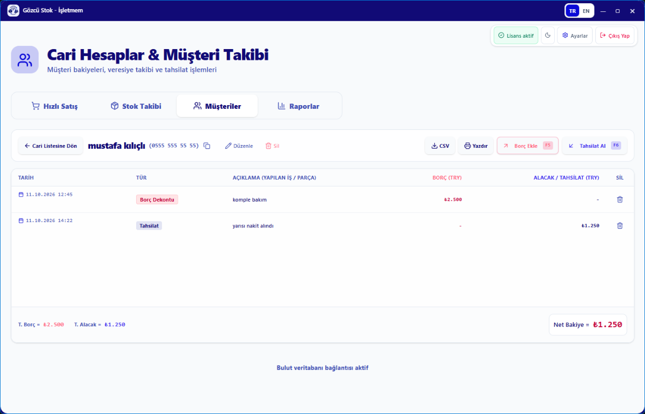Go back with Cari Listesine Dön

coord(51,146)
